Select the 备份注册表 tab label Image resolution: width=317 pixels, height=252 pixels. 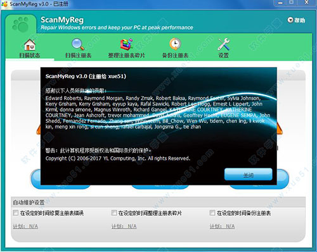(x=175, y=55)
